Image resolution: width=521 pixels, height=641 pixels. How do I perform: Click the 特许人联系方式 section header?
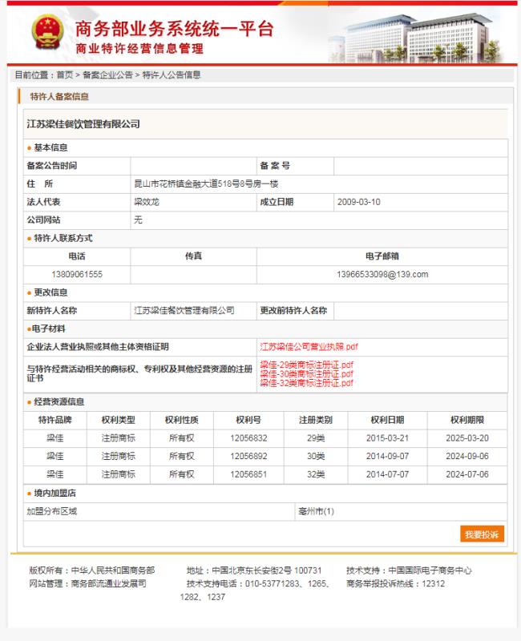pos(63,238)
